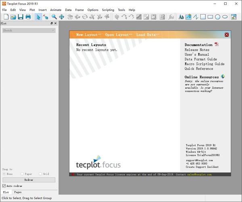
Task: Click the Open layout folder icon in toolbar
Action: [x=13, y=17]
